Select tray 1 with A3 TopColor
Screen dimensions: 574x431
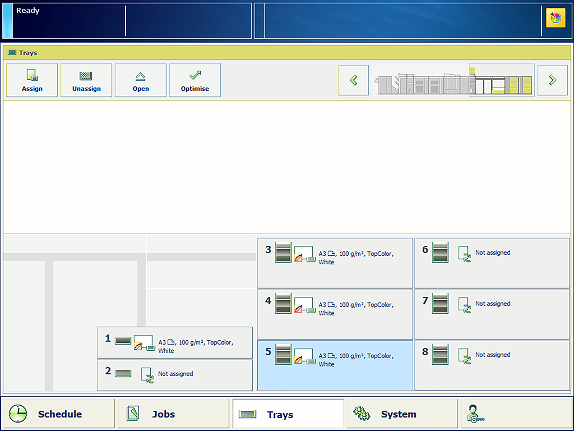pos(175,342)
